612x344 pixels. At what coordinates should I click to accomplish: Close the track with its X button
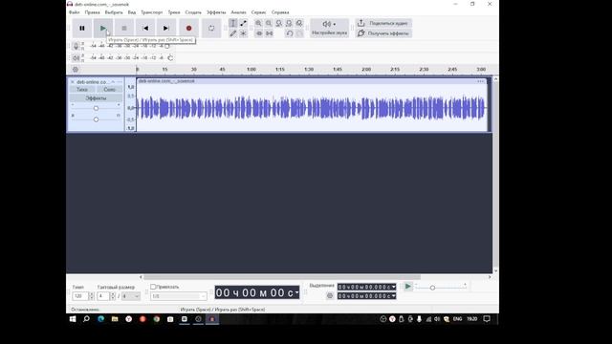73,82
